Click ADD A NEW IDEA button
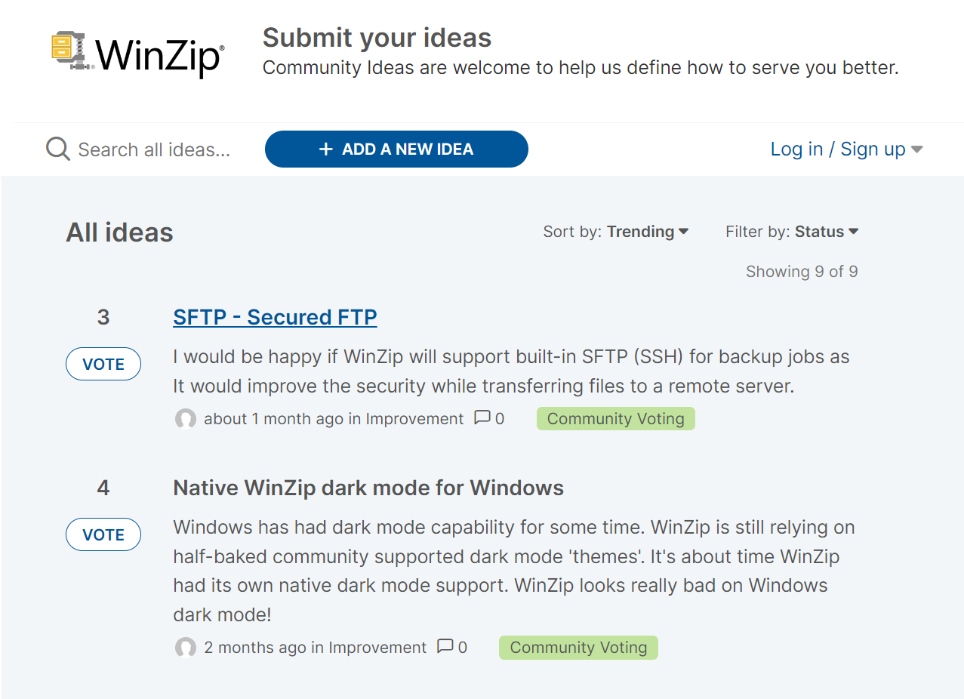 [x=396, y=149]
